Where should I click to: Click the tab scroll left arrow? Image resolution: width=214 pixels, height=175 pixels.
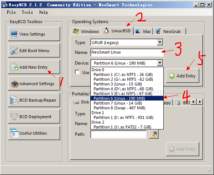(x=193, y=102)
